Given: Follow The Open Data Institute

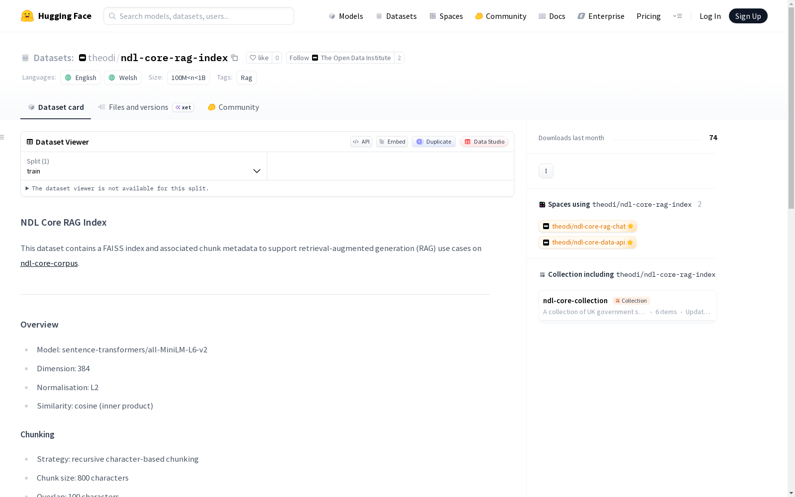Looking at the screenshot, I should [x=340, y=58].
